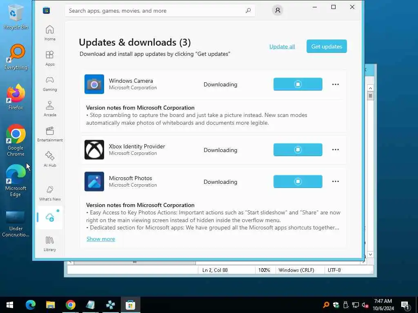Click the Notepad scrollbar up arrow
Viewport: 418px width, 313px height.
(x=370, y=88)
